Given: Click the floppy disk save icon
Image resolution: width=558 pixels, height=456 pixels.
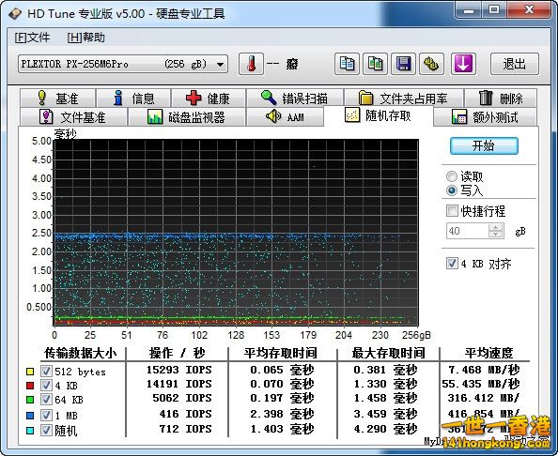Looking at the screenshot, I should click(403, 64).
